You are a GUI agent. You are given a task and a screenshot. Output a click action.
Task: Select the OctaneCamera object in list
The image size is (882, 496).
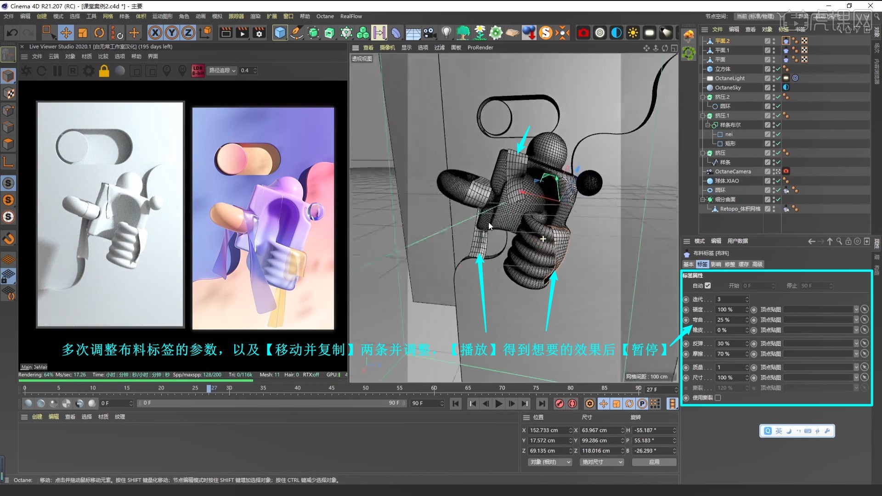(x=733, y=171)
